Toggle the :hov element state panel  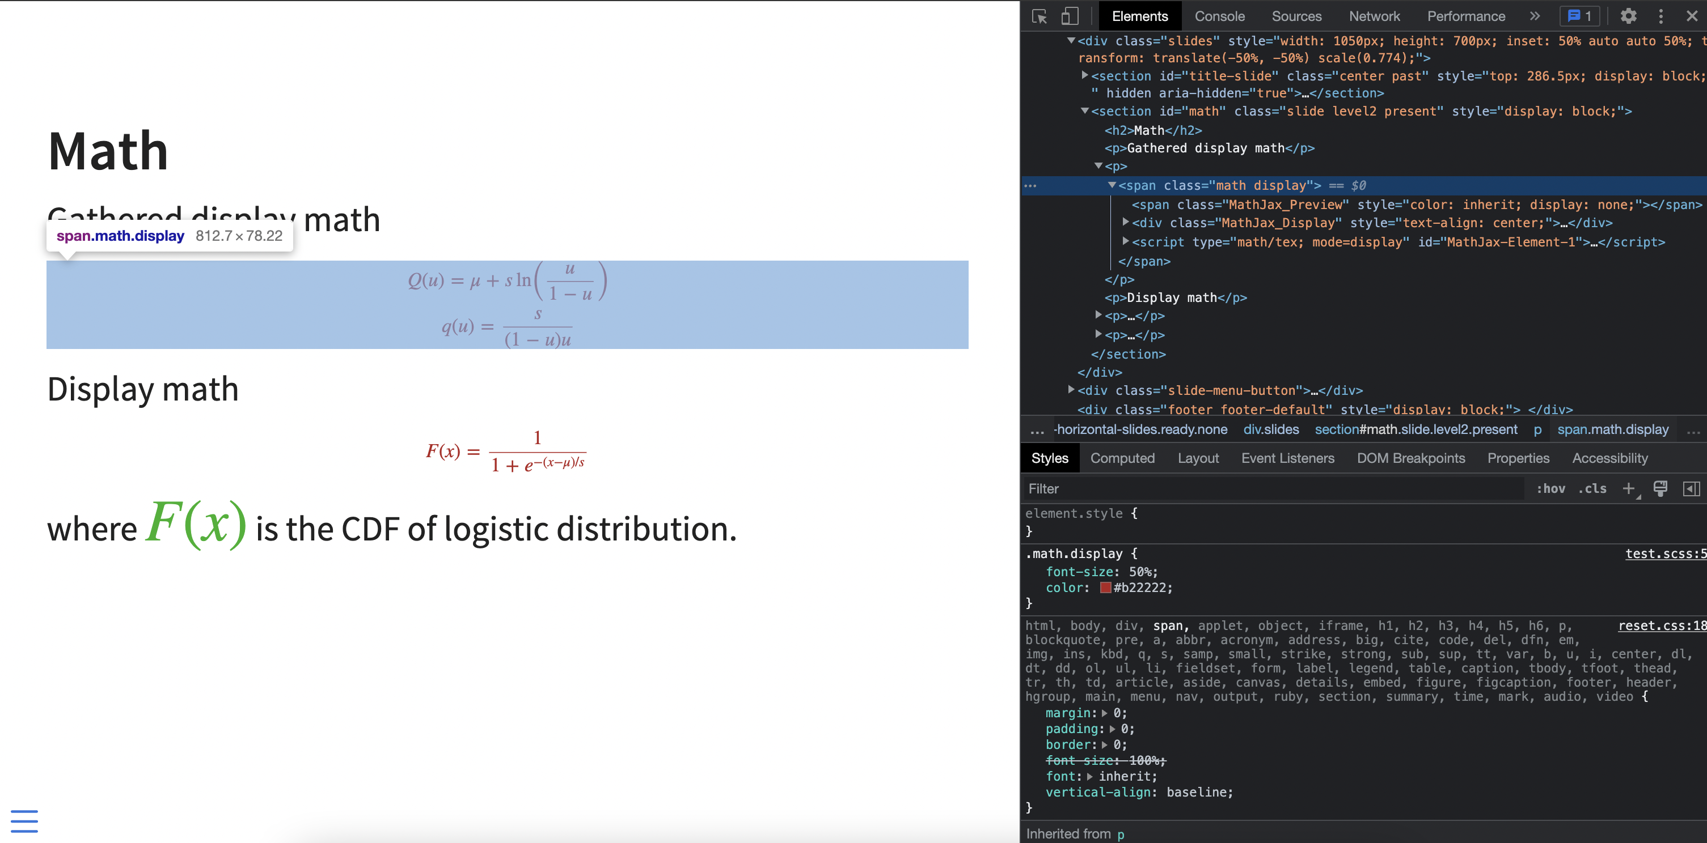point(1550,489)
